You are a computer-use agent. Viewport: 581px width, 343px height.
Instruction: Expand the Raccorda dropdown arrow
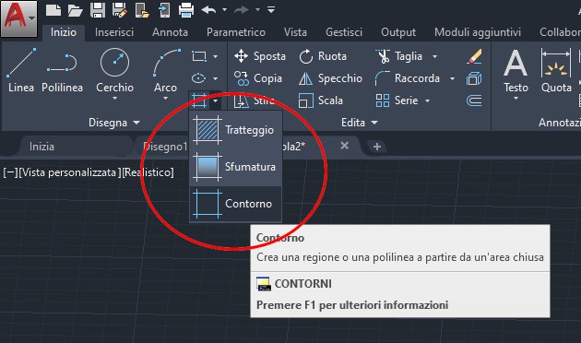coord(453,78)
